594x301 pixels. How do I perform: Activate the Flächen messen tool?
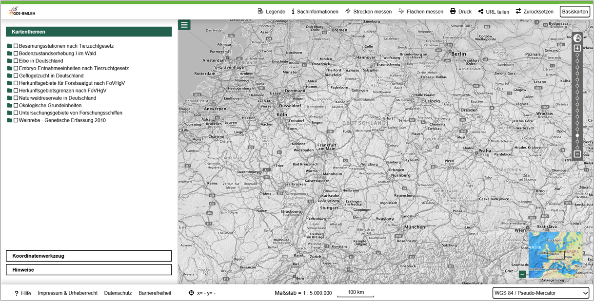pos(420,11)
